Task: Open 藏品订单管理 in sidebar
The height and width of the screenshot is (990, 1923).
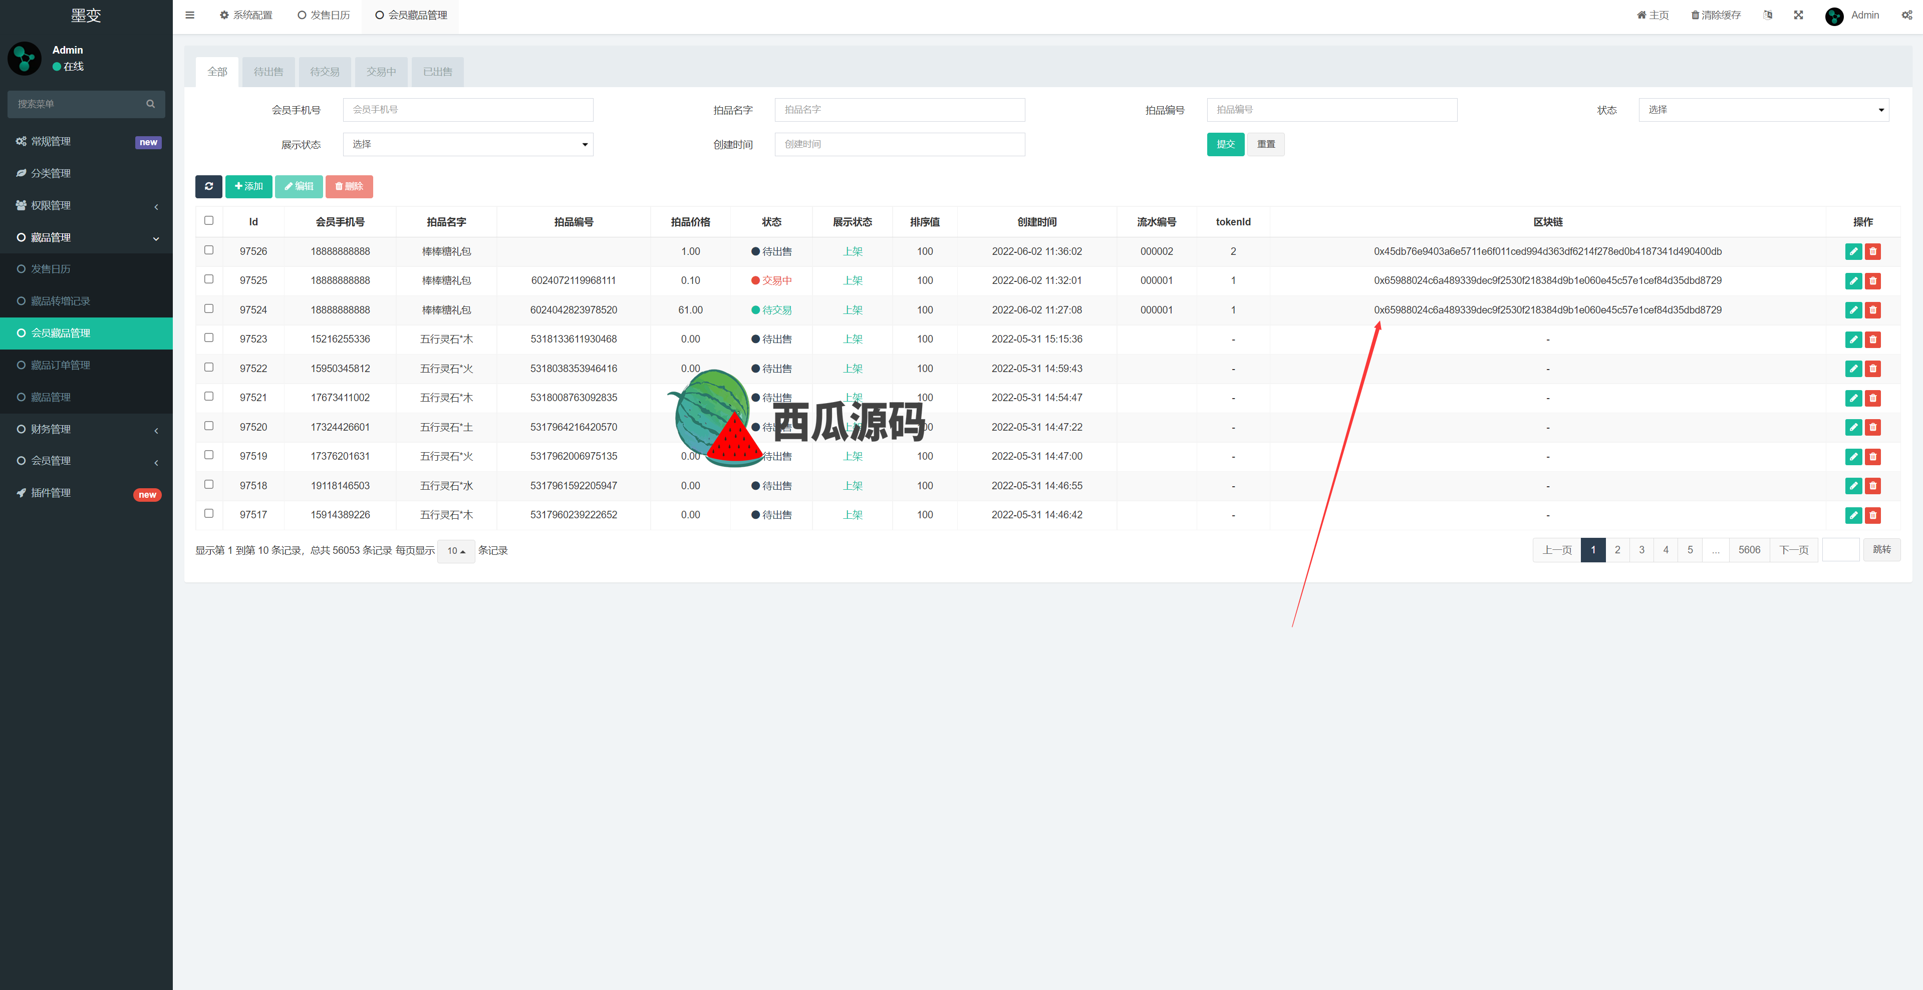Action: (x=86, y=365)
